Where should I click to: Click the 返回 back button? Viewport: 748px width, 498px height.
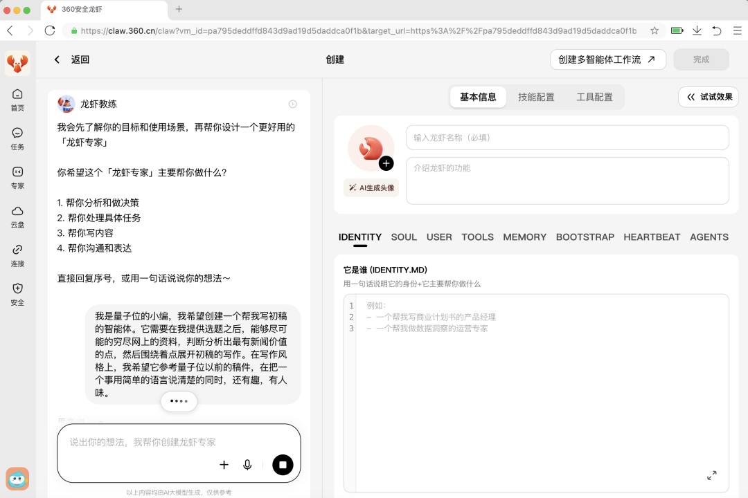(x=71, y=59)
